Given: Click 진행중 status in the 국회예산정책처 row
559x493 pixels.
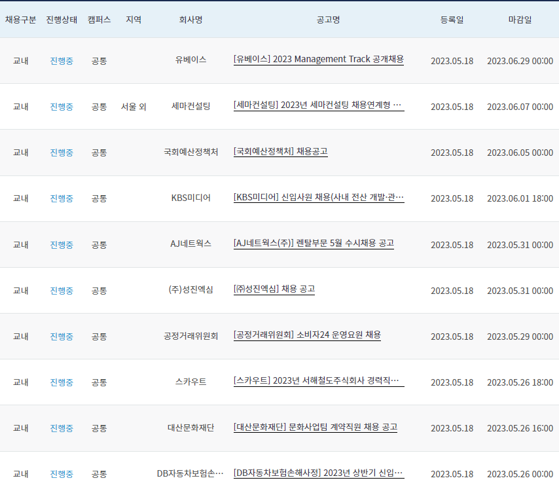Looking at the screenshot, I should (62, 153).
